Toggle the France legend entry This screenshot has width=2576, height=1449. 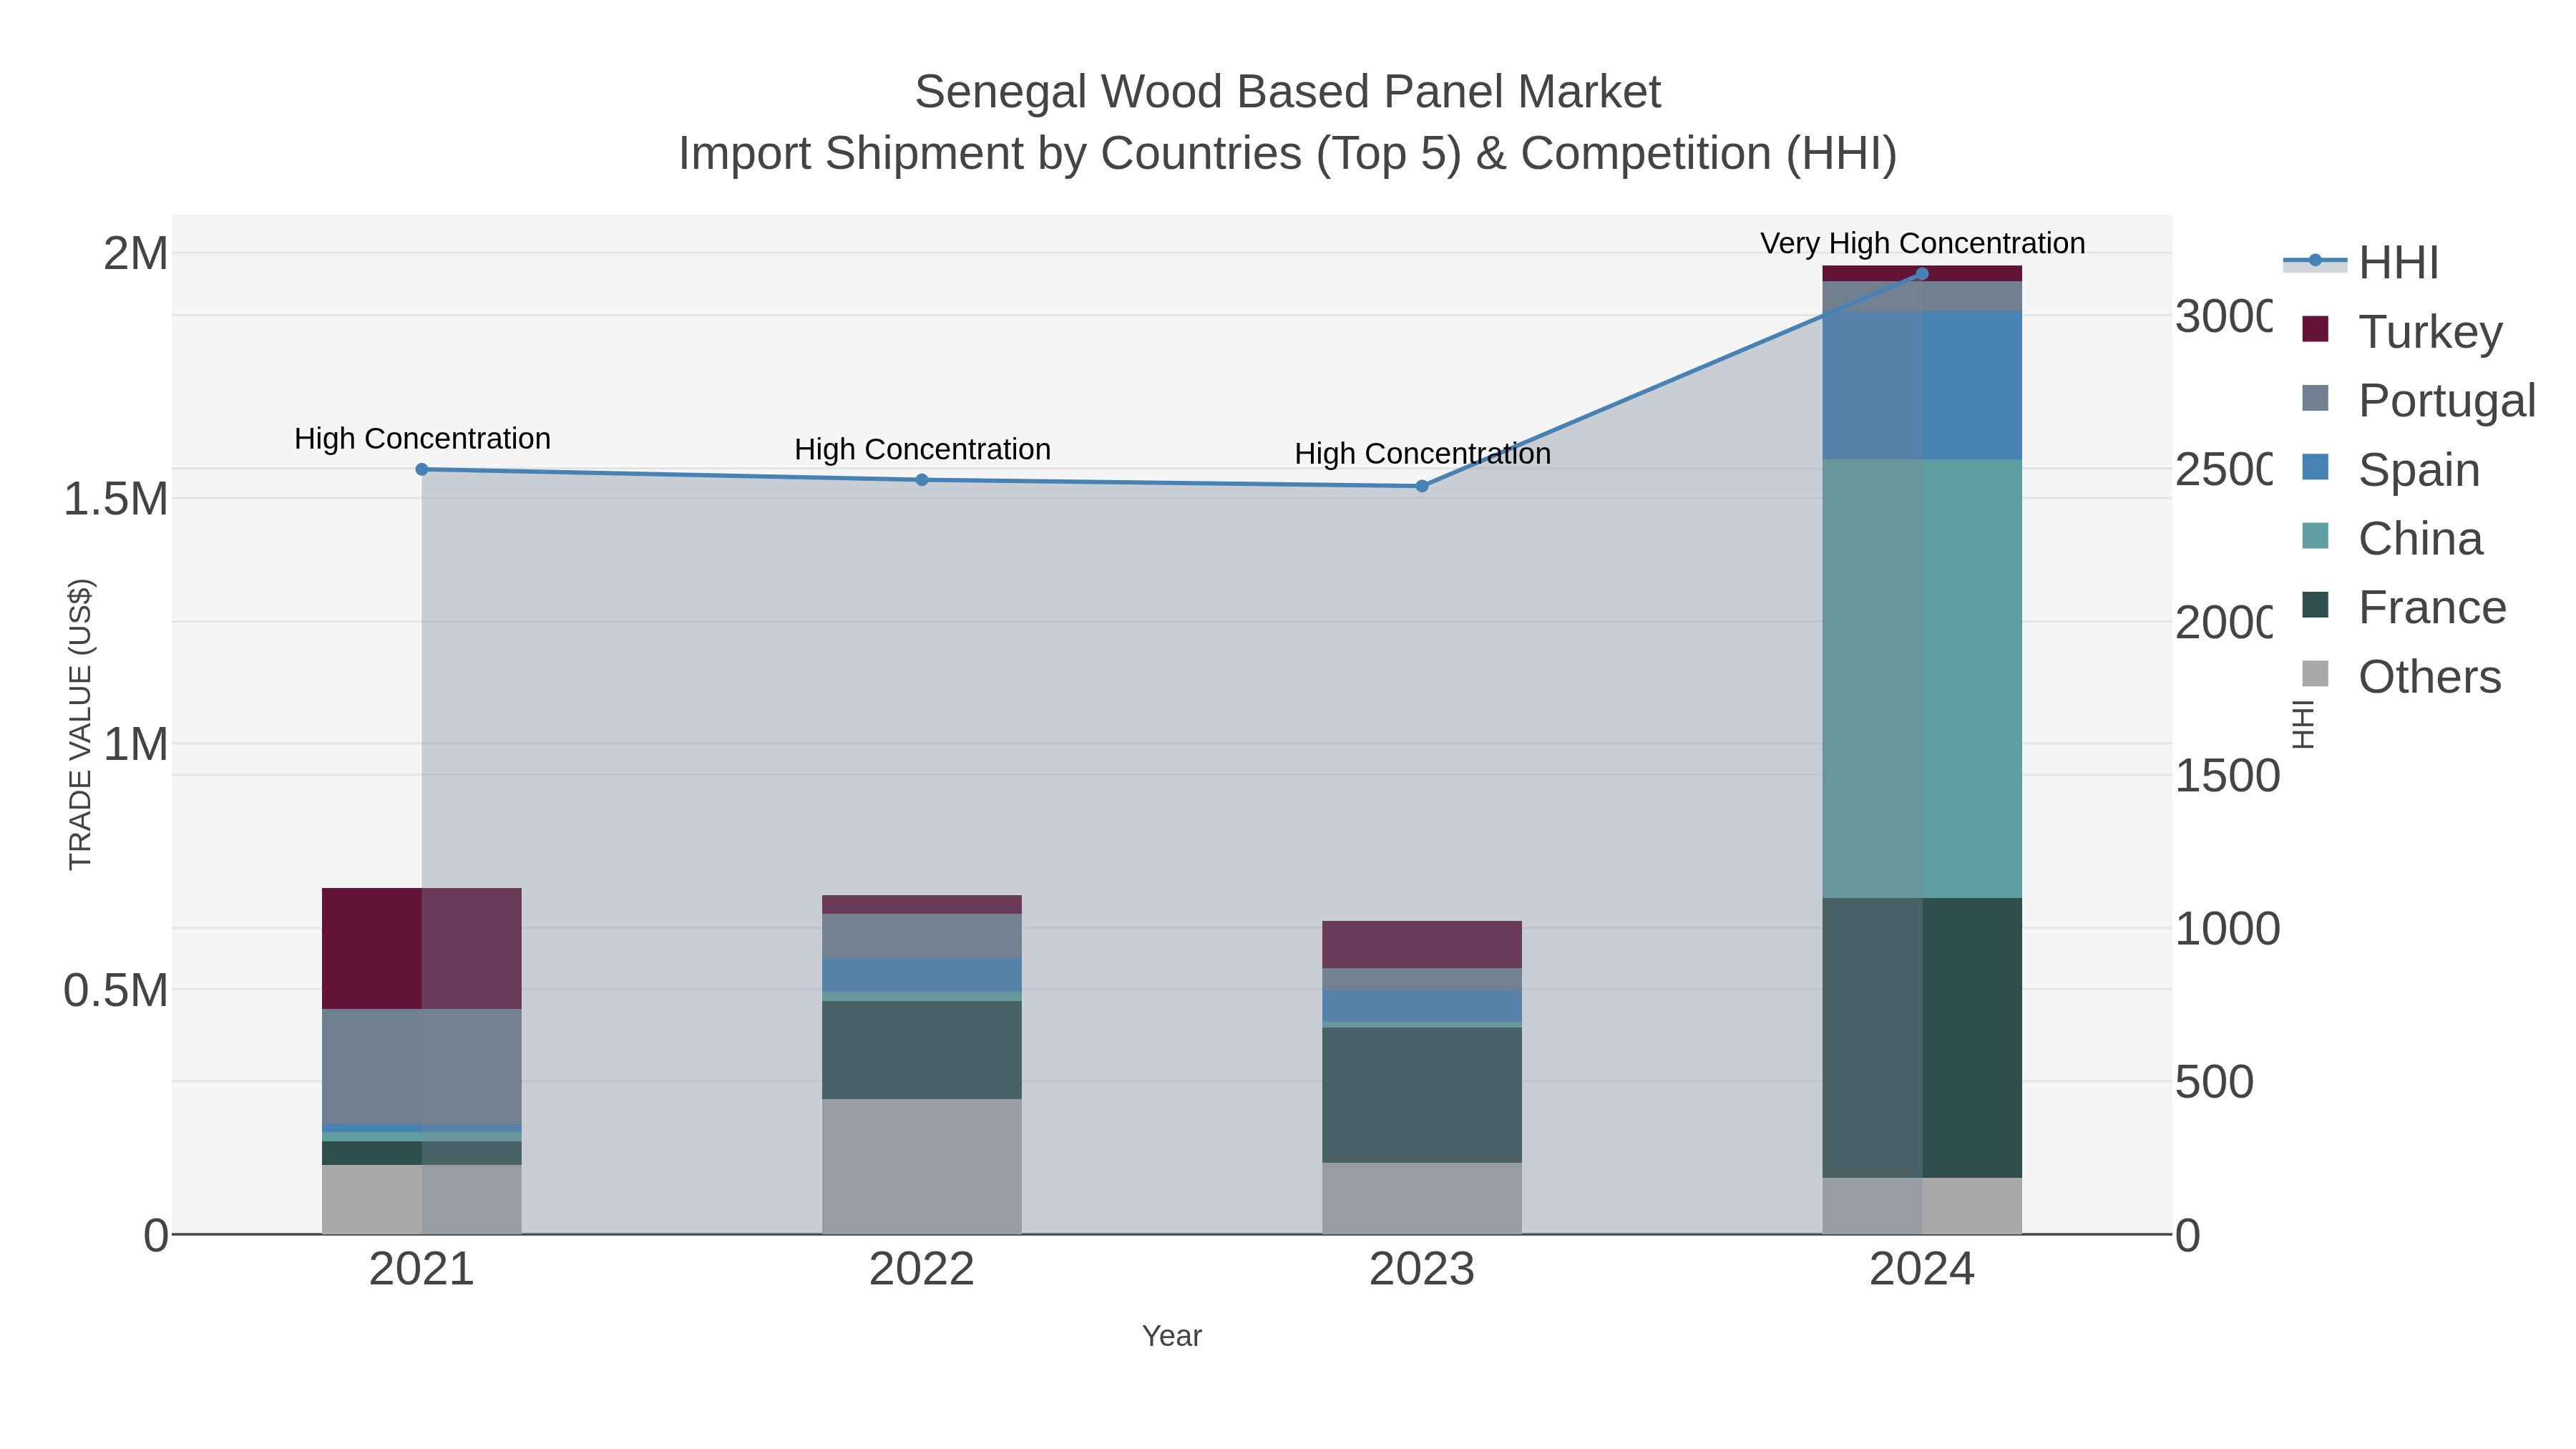click(x=2404, y=607)
